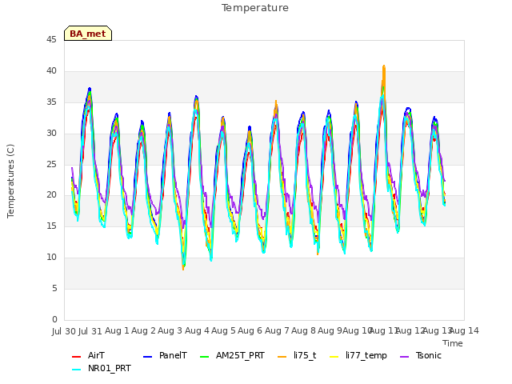This screenshot has height=384, width=512.
Task: Toggle the NR01_PRT legend entry
Action: [102, 369]
